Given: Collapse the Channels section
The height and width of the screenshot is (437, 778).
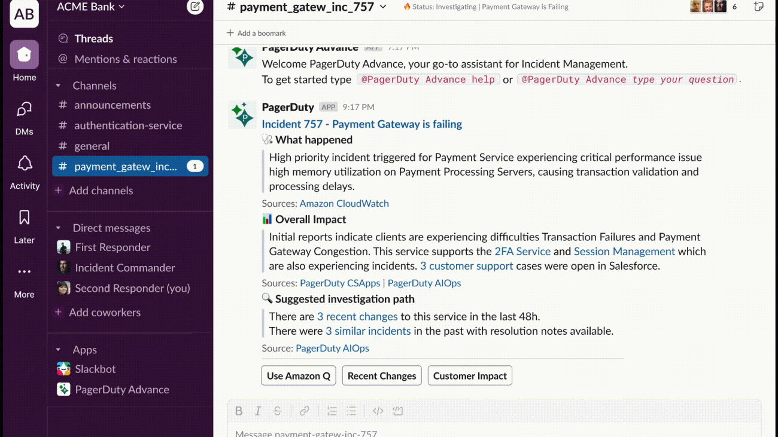Looking at the screenshot, I should point(58,85).
